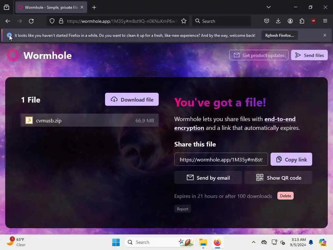Open the Windows Start menu
Image resolution: width=333 pixels, height=250 pixels.
(x=116, y=242)
